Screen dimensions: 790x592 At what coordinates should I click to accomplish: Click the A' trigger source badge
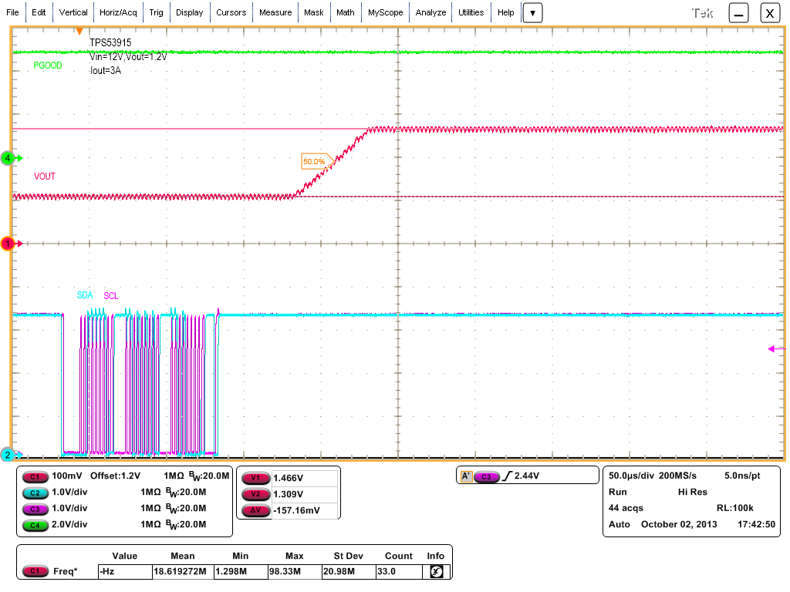point(468,476)
